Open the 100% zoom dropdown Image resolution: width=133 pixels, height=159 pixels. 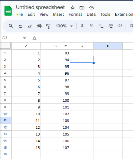(x=64, y=26)
